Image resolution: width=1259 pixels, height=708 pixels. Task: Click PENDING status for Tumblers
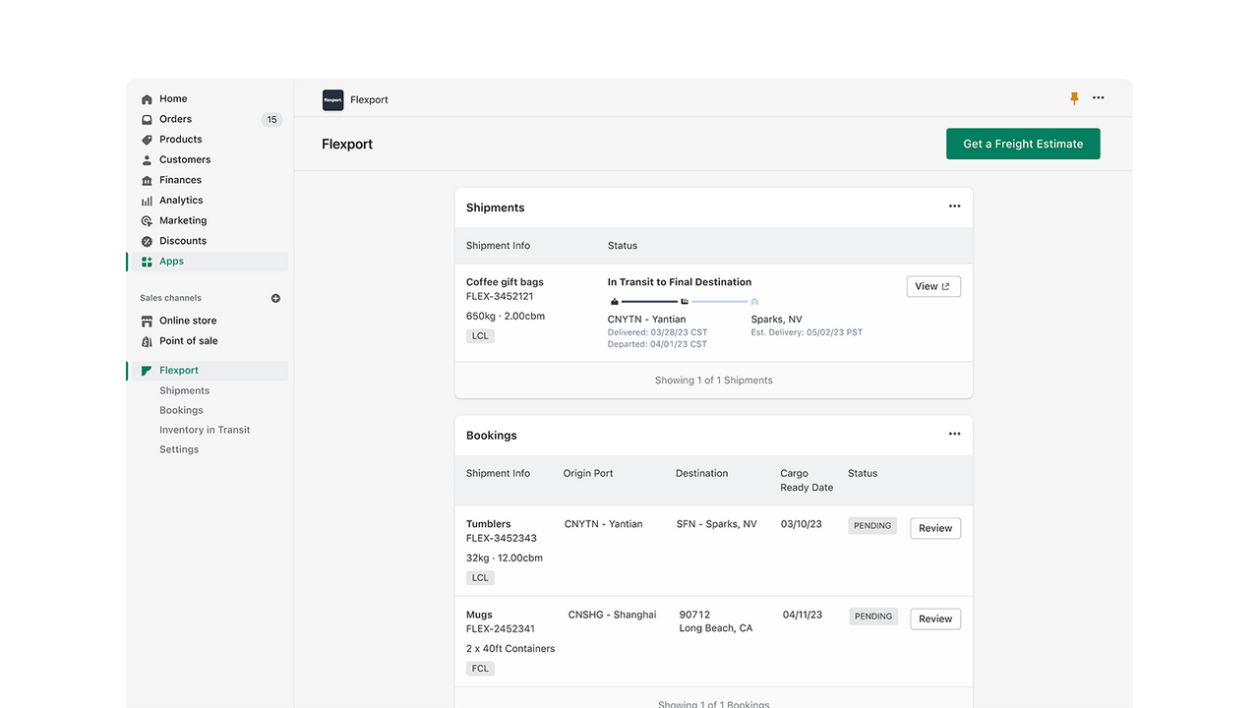click(x=872, y=526)
